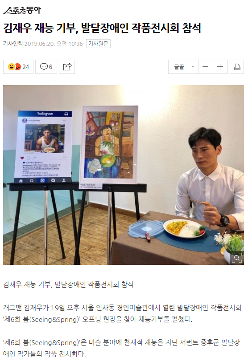Click the share article icon
This screenshot has height=362, width=248.
click(x=67, y=67)
